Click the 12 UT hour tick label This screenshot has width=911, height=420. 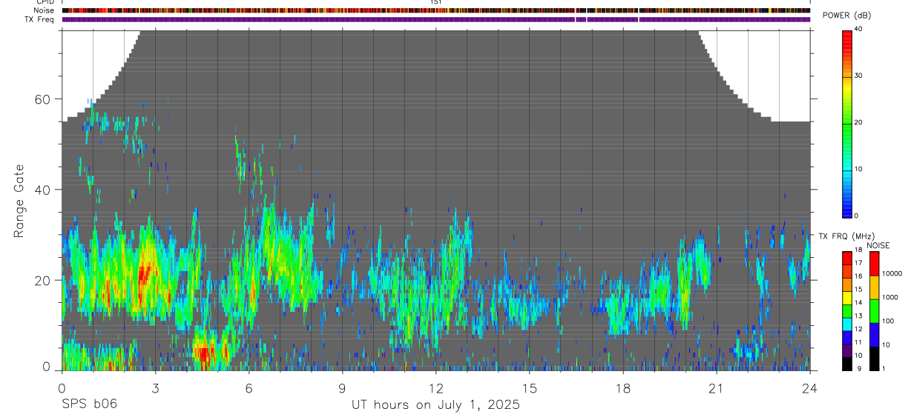tap(435, 388)
